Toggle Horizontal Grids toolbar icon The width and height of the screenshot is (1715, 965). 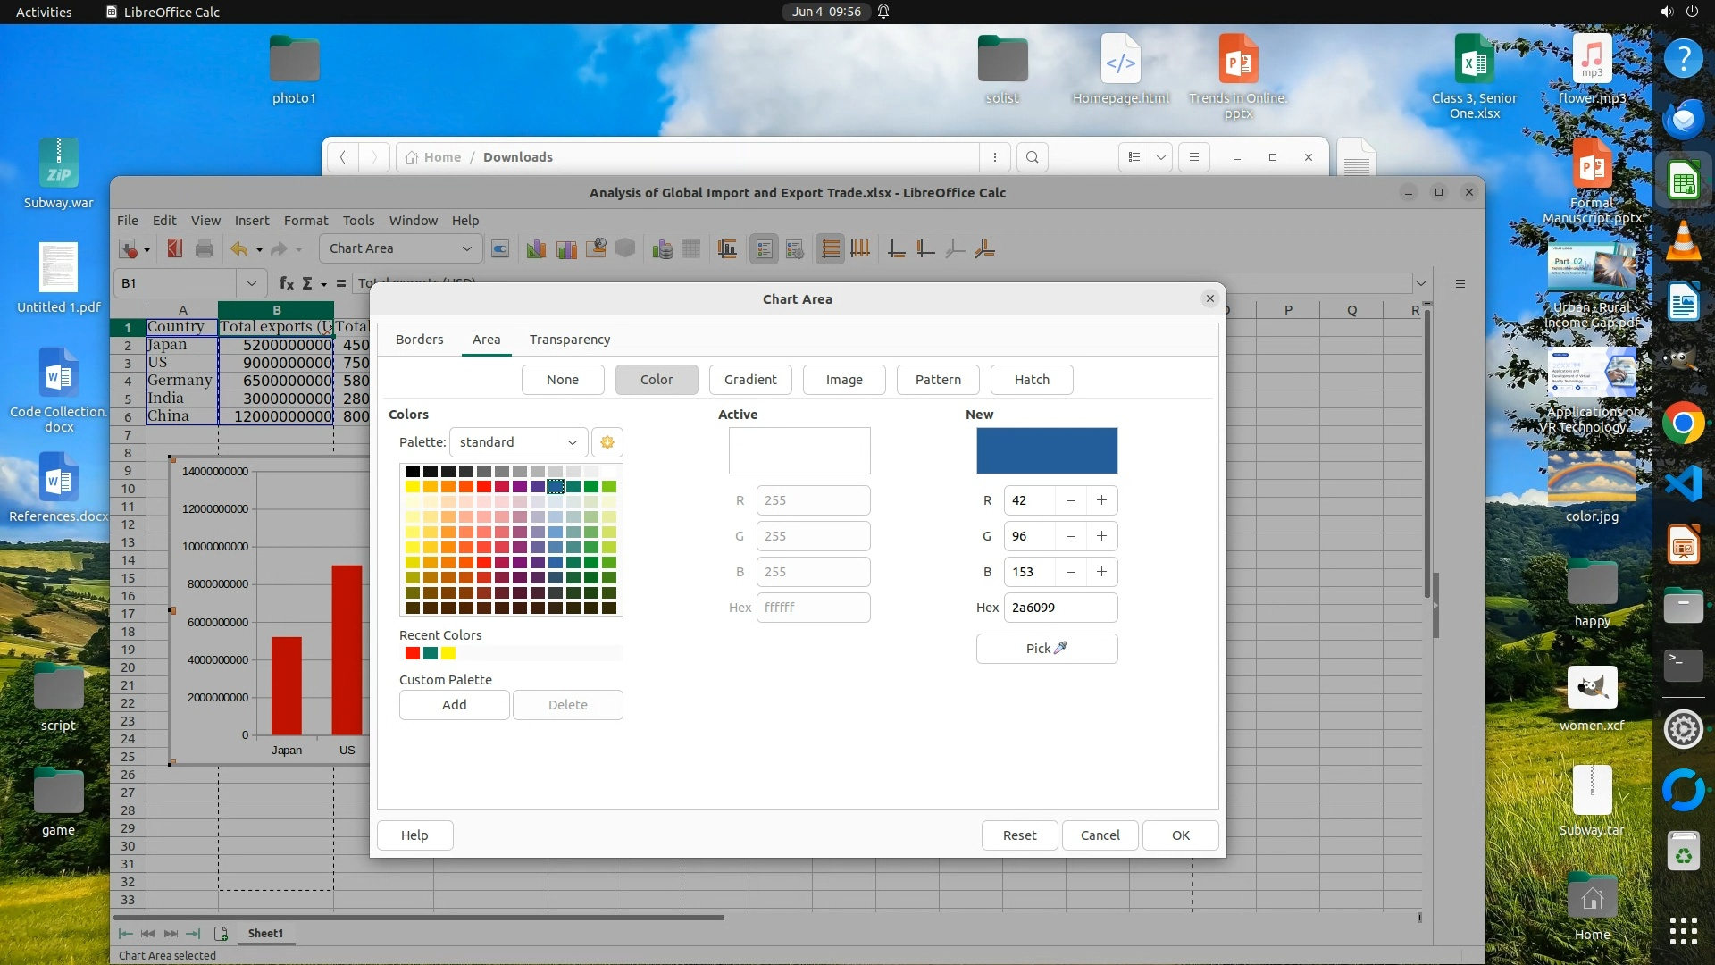click(830, 248)
